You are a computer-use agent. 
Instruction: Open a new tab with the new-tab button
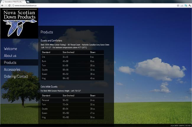click(28, 2)
